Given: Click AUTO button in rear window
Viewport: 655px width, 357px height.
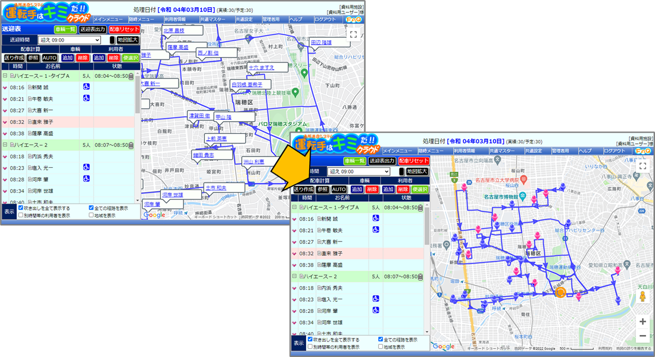Looking at the screenshot, I should (49, 58).
